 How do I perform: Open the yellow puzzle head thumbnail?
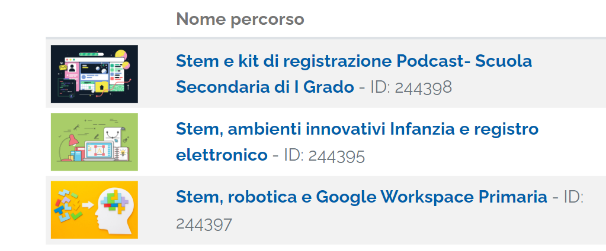click(x=94, y=210)
